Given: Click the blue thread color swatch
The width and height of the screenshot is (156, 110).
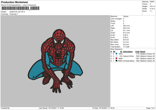Looking at the screenshot, I should [116, 54].
